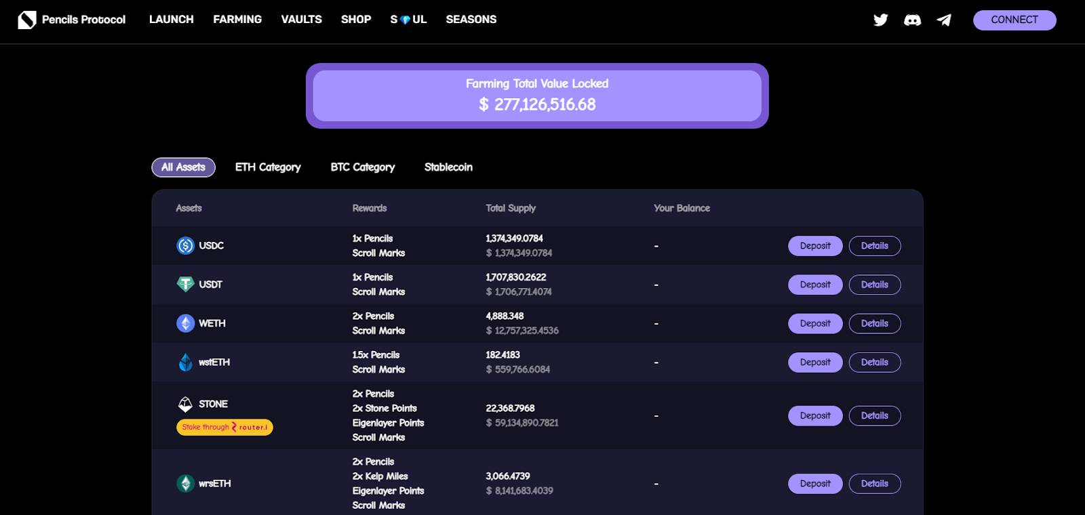Click the 2x Kelp Miles reward text
The width and height of the screenshot is (1085, 515).
380,476
